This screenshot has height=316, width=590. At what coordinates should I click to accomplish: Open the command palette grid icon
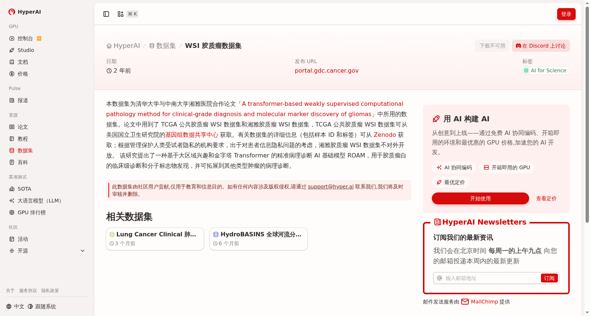tap(121, 14)
